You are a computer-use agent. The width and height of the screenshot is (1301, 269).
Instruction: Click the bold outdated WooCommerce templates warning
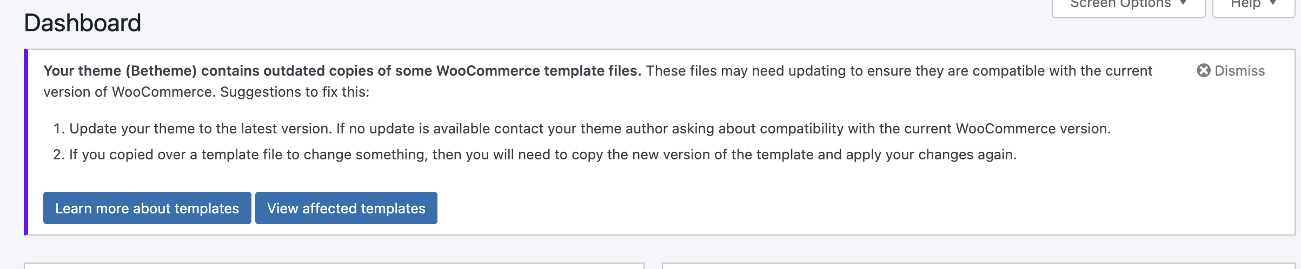click(x=342, y=71)
